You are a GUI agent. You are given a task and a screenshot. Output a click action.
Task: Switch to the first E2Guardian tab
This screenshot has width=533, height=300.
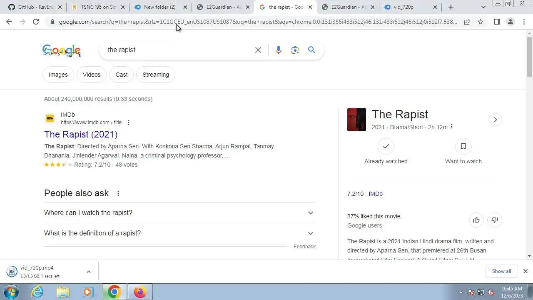point(223,7)
